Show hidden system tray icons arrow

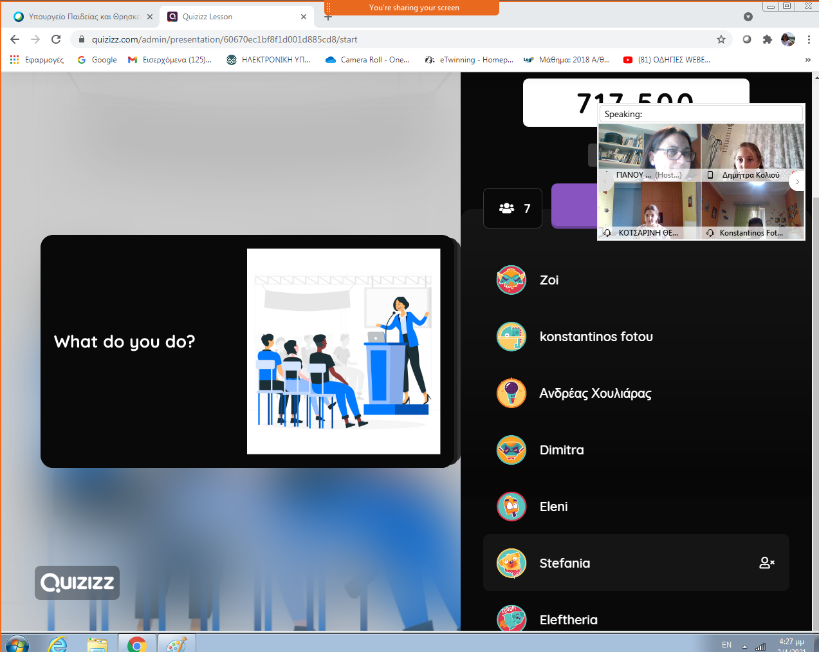pos(744,646)
